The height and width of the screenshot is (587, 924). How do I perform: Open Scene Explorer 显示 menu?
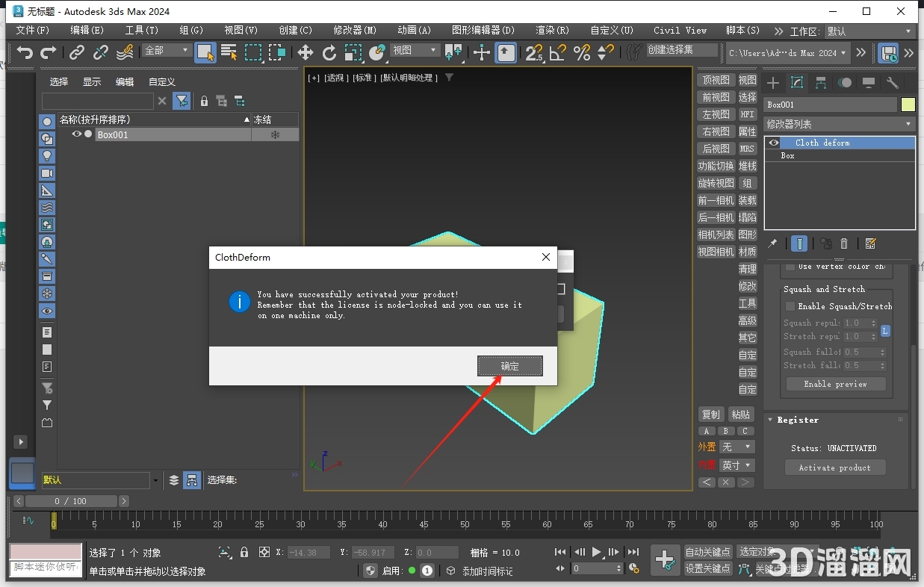pos(92,82)
